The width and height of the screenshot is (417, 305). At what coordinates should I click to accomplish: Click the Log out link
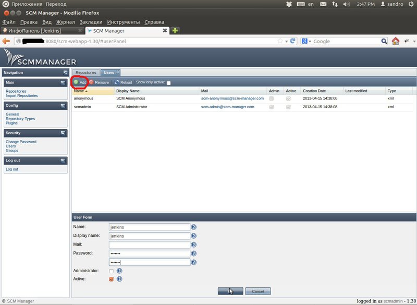click(12, 169)
